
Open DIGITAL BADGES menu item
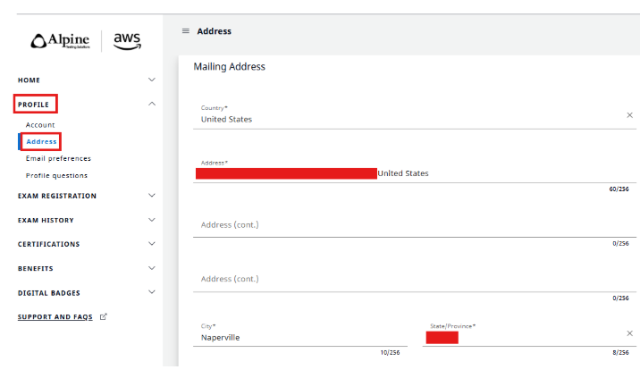(49, 293)
